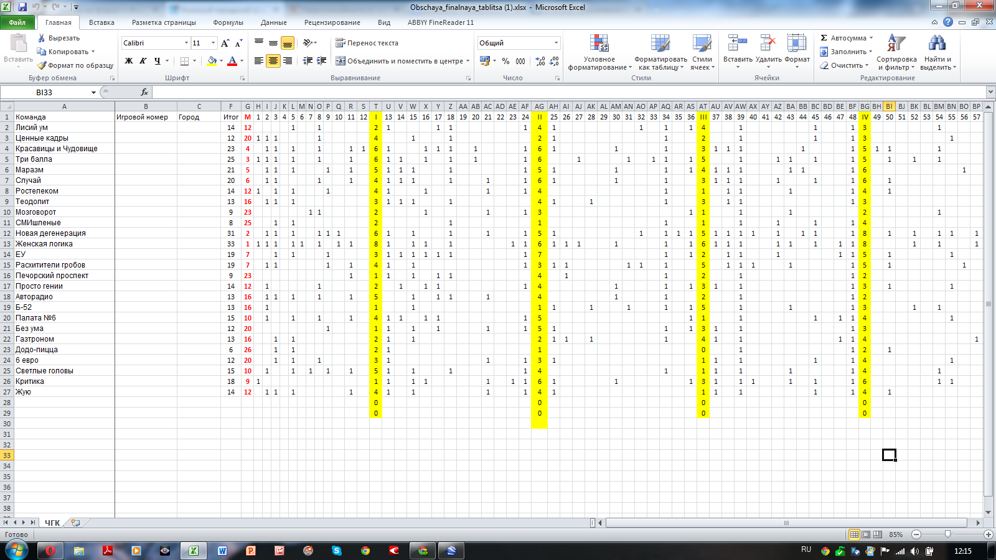996x560 pixels.
Task: Click the increase indent icon
Action: [321, 61]
